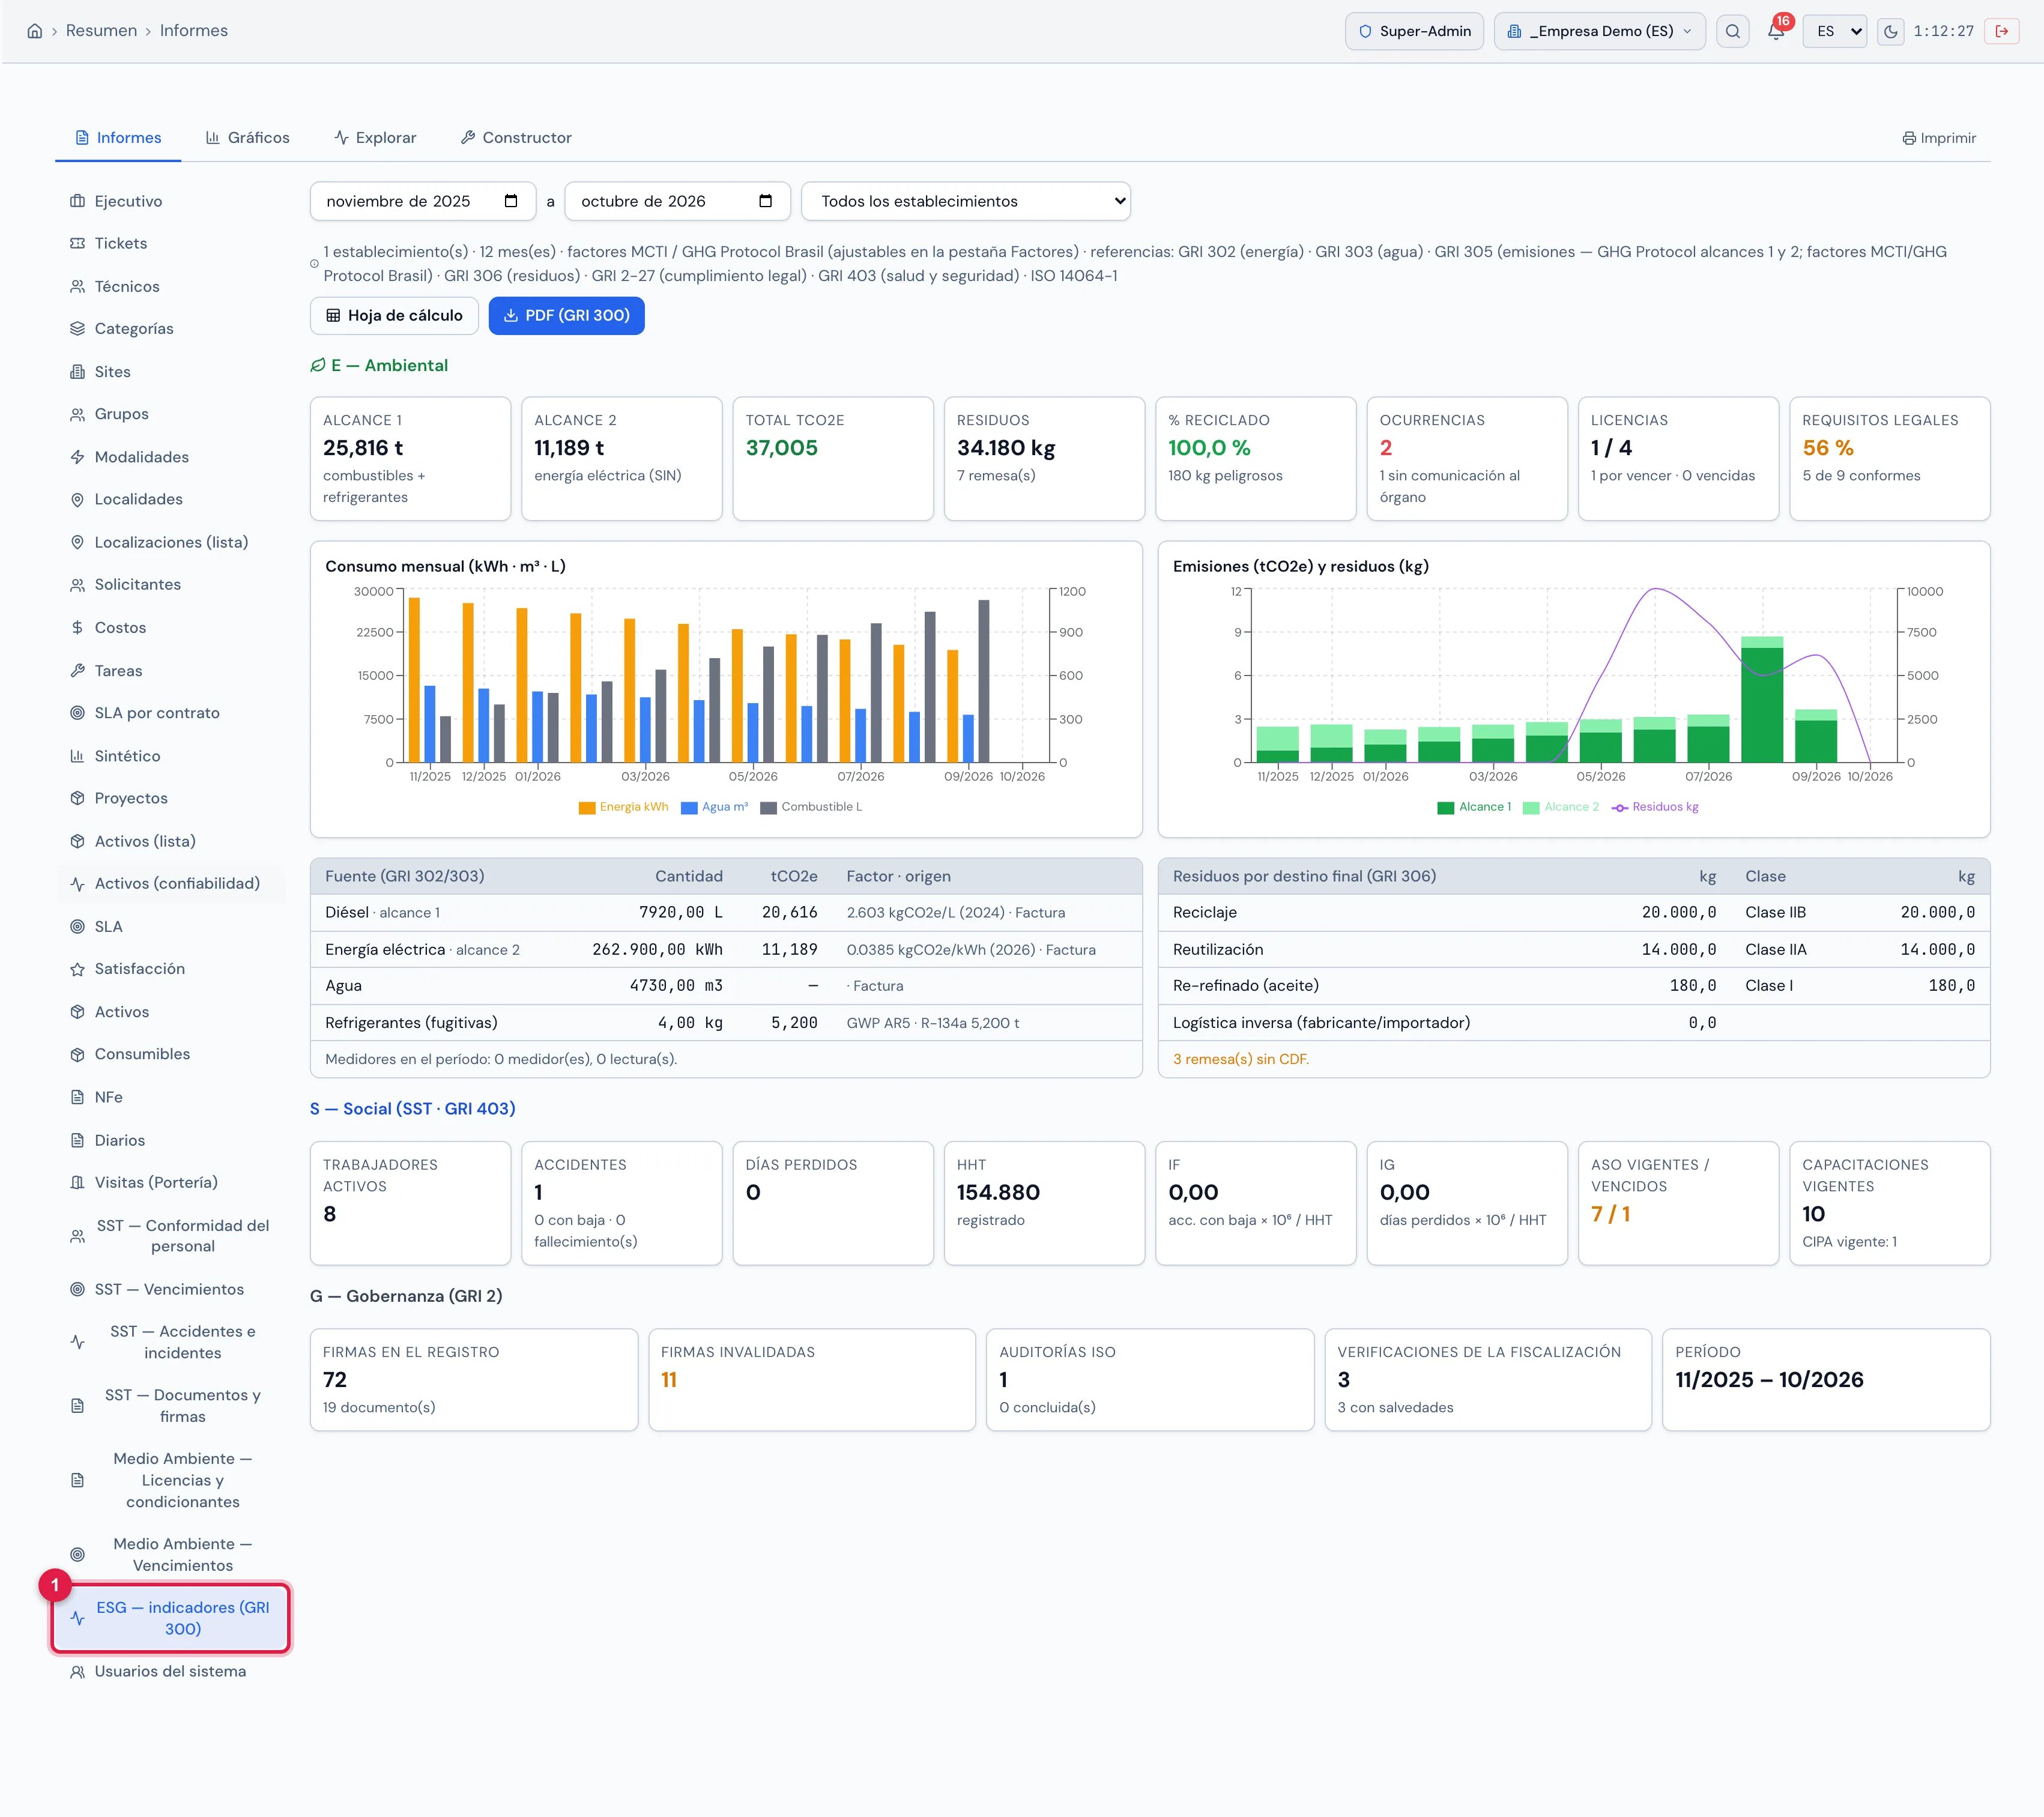
Task: Switch to the Constructor tab
Action: coord(516,138)
